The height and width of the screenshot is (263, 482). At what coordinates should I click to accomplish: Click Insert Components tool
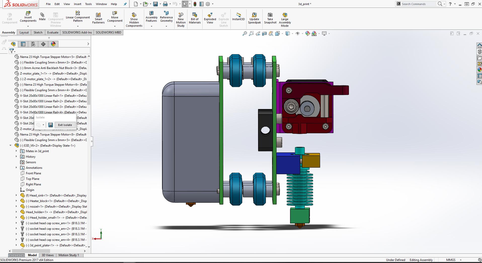tap(28, 17)
